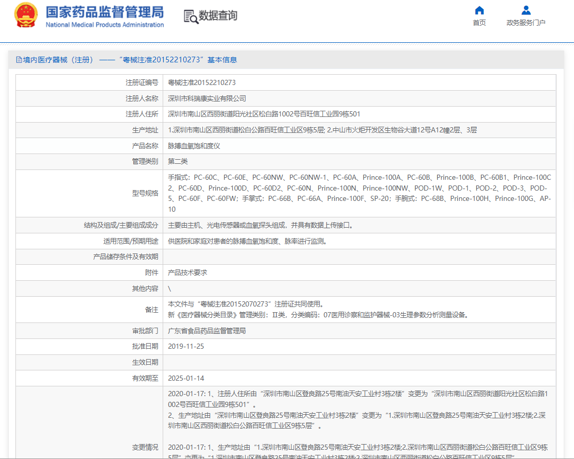Select the 广东省食品药品监督管理局 approval department text
Viewport: 574px width, 459px height.
206,331
